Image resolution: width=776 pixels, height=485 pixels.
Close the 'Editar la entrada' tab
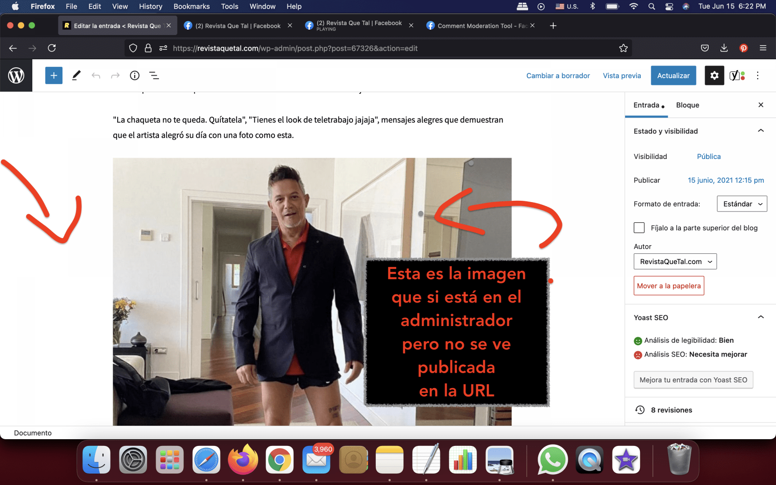click(x=169, y=26)
